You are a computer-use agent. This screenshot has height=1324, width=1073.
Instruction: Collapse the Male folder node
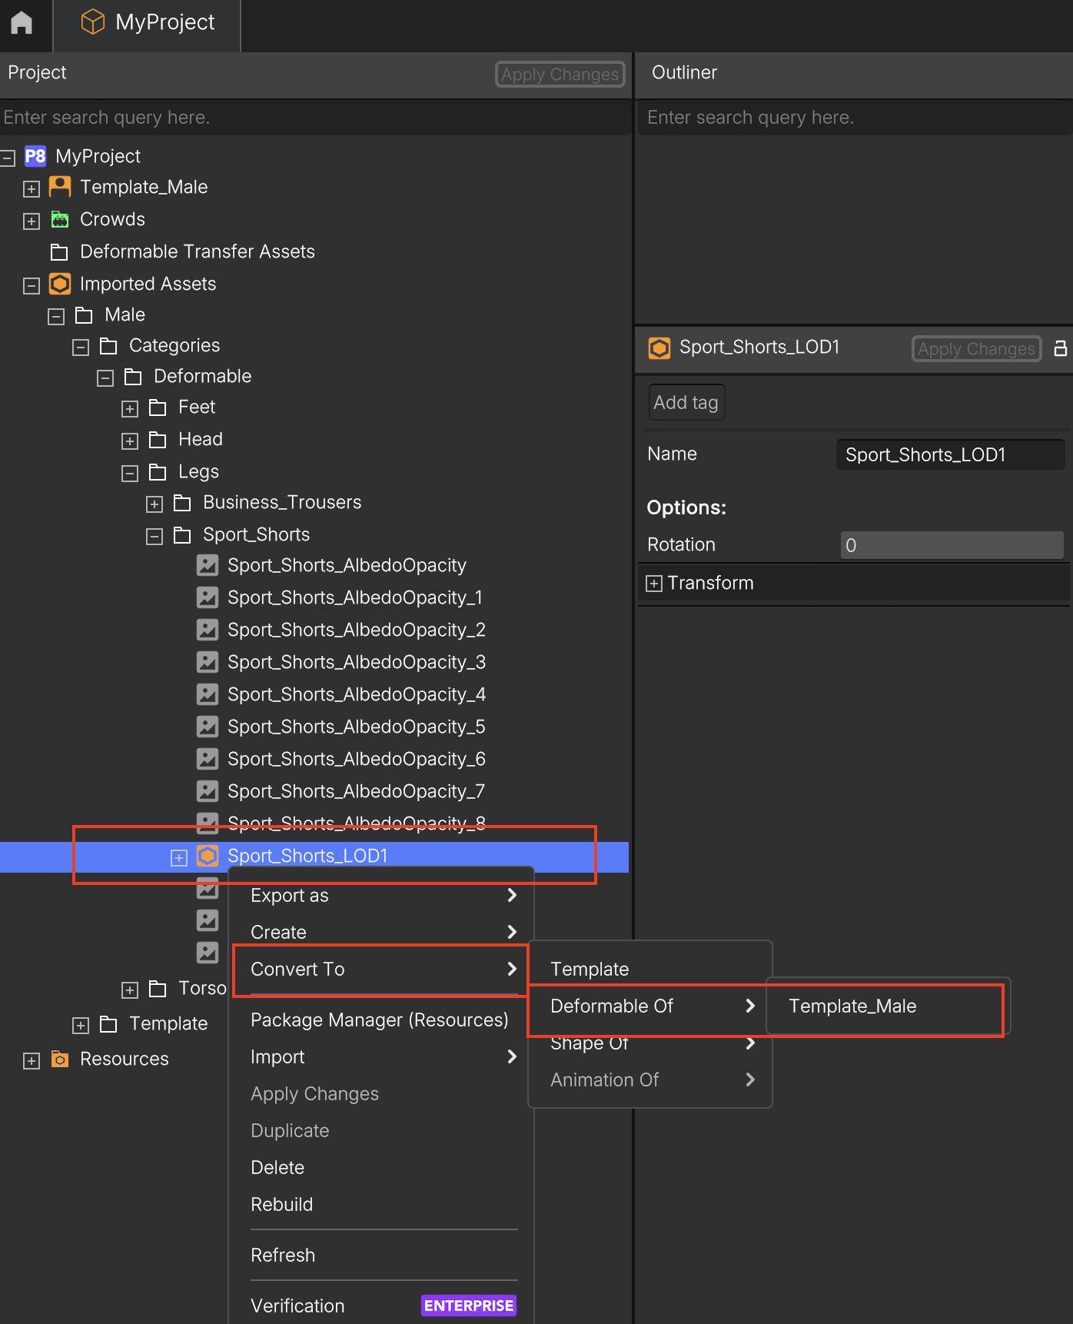pos(56,317)
